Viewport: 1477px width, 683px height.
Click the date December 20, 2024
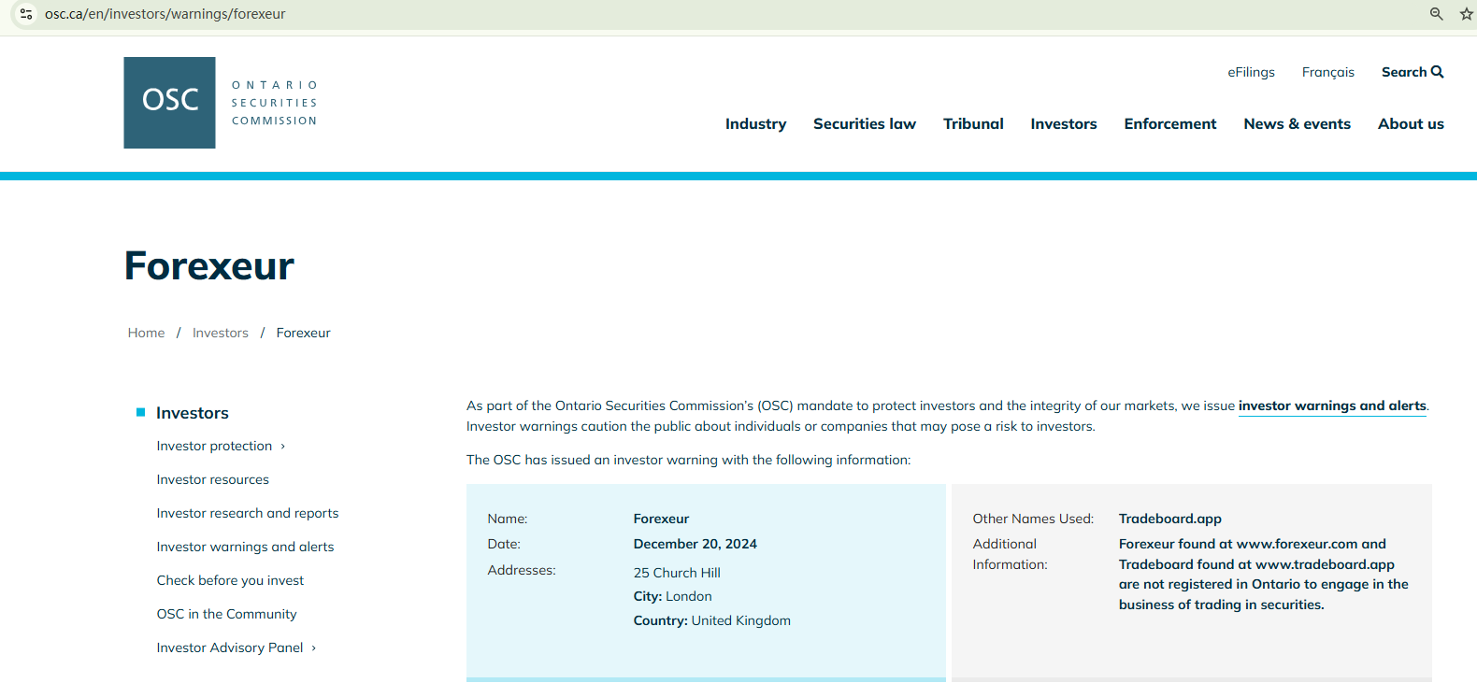coord(695,544)
